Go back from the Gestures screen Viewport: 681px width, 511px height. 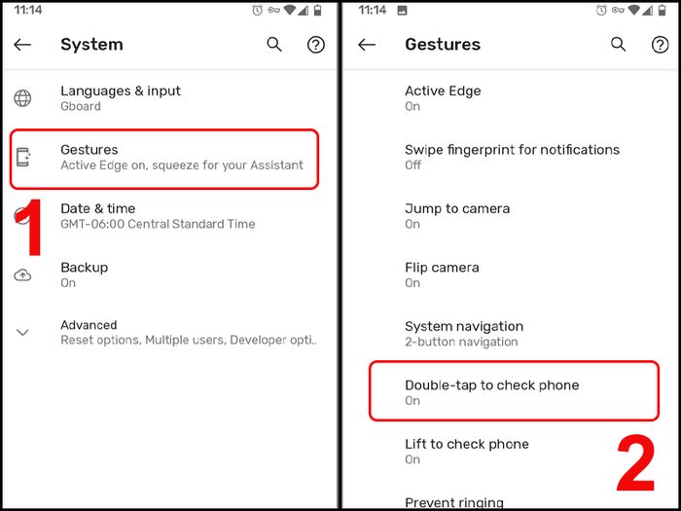click(367, 45)
